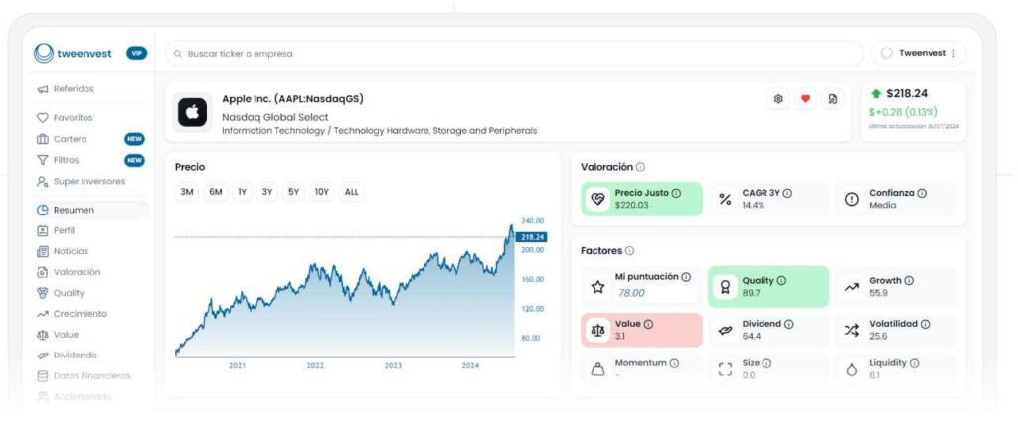The width and height of the screenshot is (1018, 427).
Task: Click the info icon beside Precio Justo
Action: pyautogui.click(x=676, y=193)
